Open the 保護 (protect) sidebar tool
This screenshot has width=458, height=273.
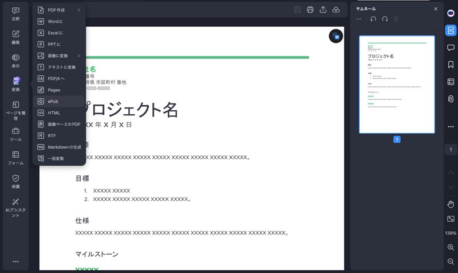click(x=15, y=181)
